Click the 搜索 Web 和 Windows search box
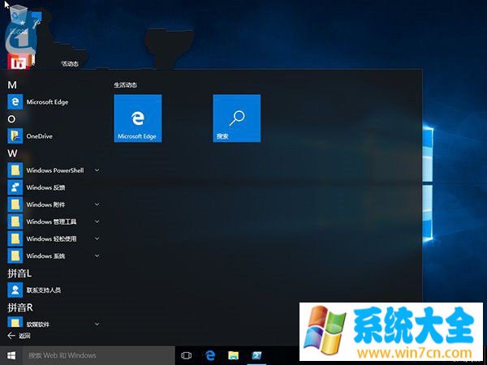The height and width of the screenshot is (365, 487). click(99, 355)
